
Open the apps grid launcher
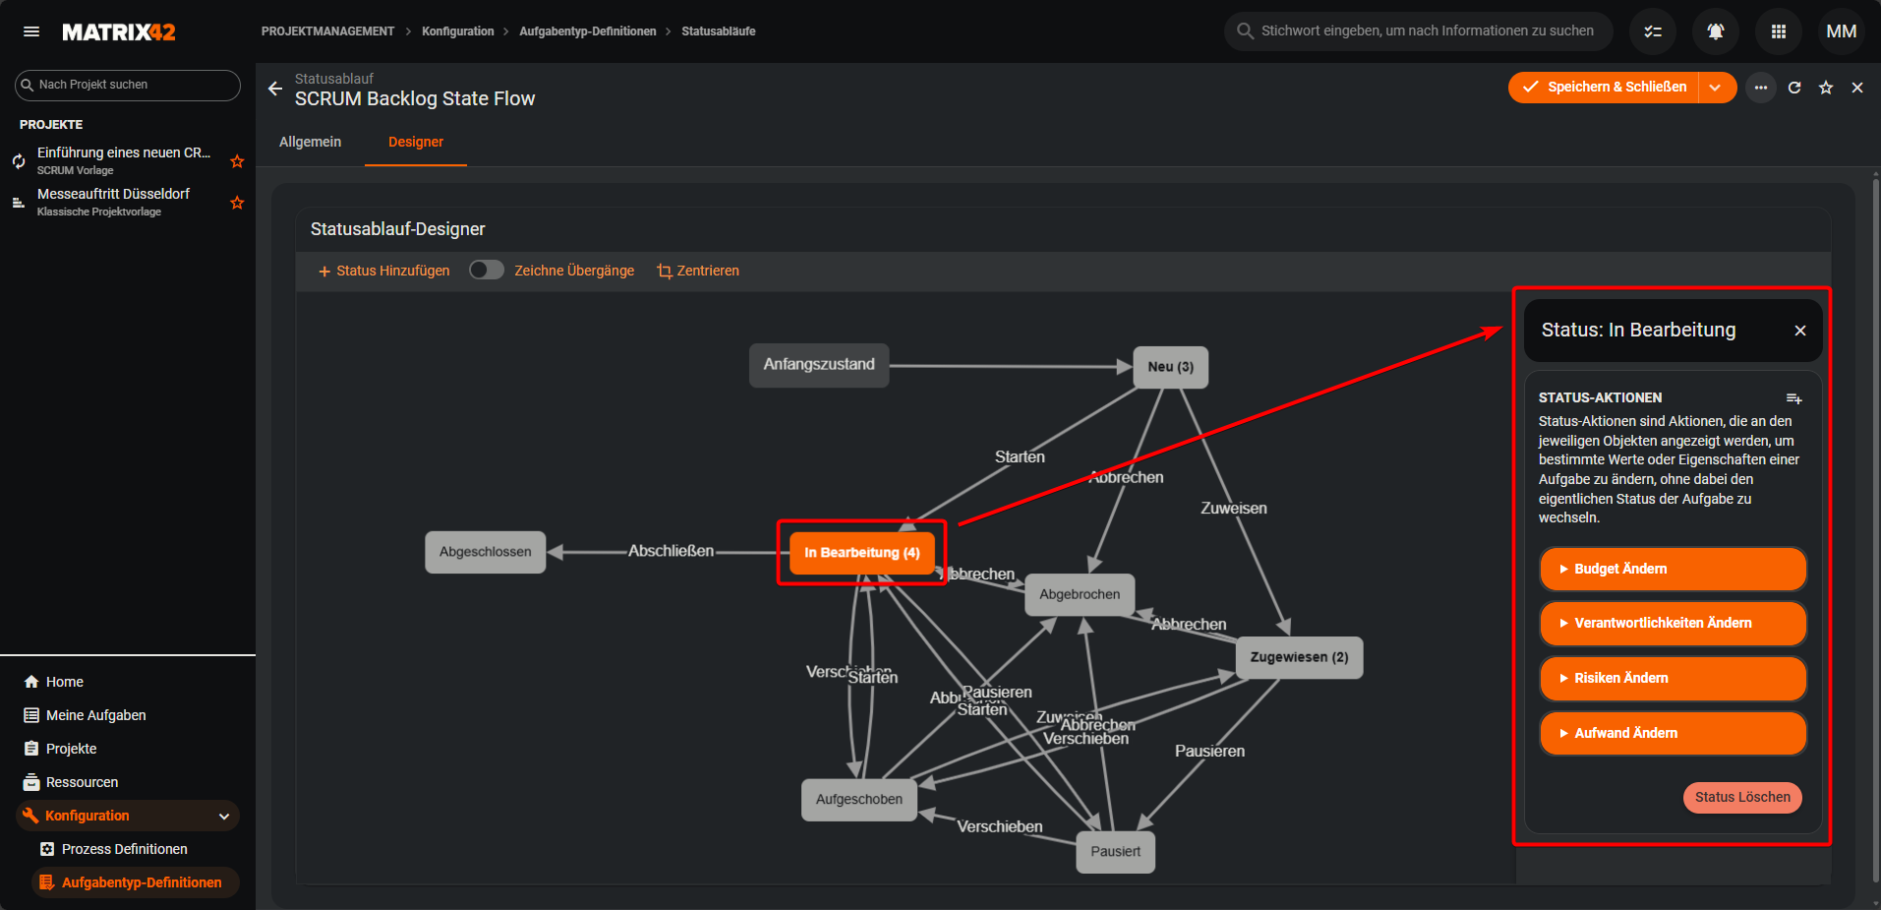point(1778,31)
